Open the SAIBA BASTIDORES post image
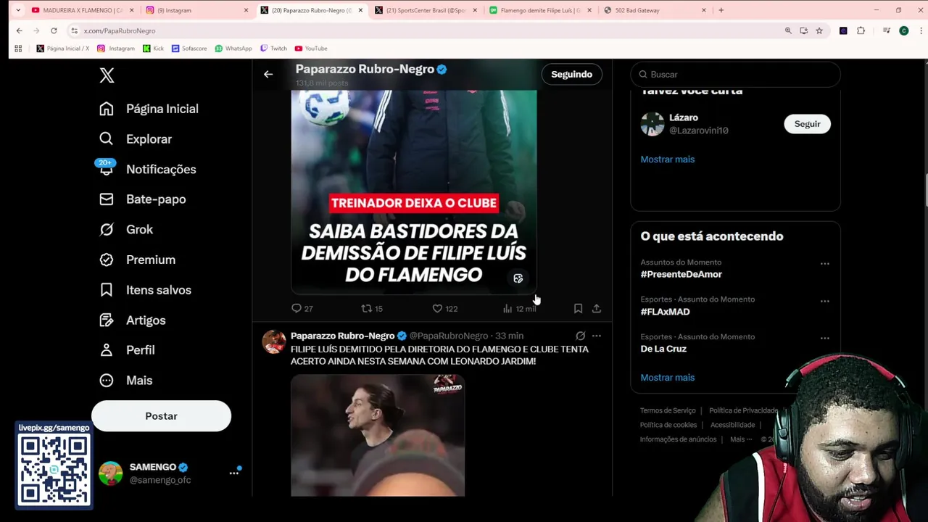Image resolution: width=928 pixels, height=522 pixels. coord(414,192)
